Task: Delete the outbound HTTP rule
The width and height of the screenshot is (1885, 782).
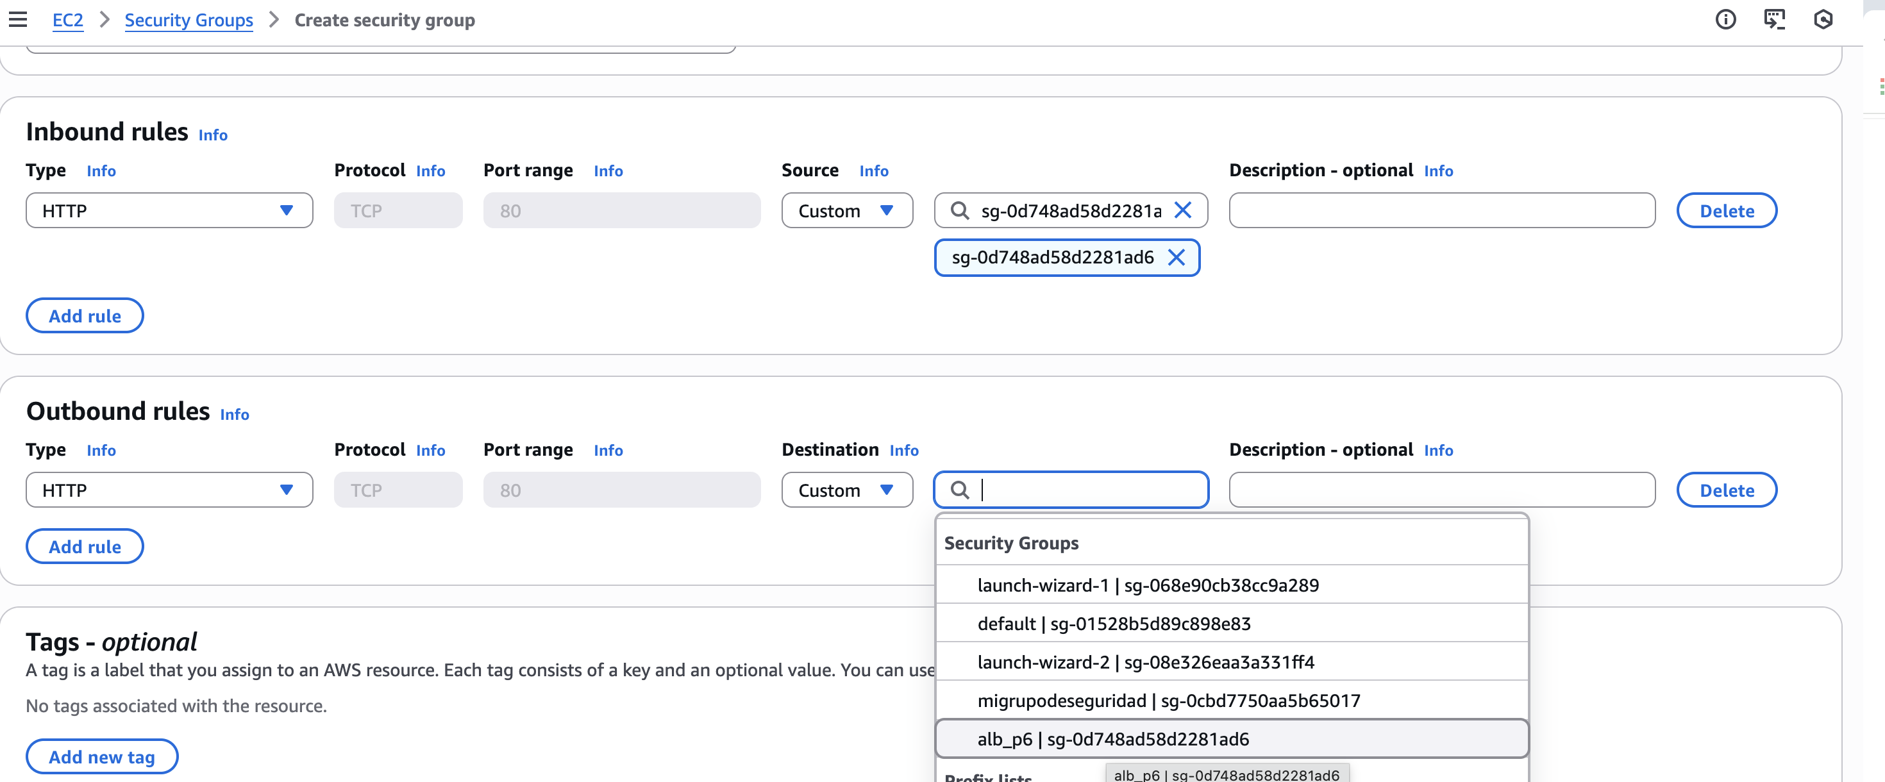Action: [1726, 490]
